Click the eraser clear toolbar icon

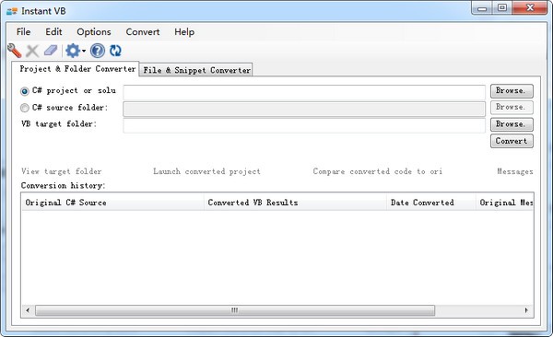coord(51,51)
